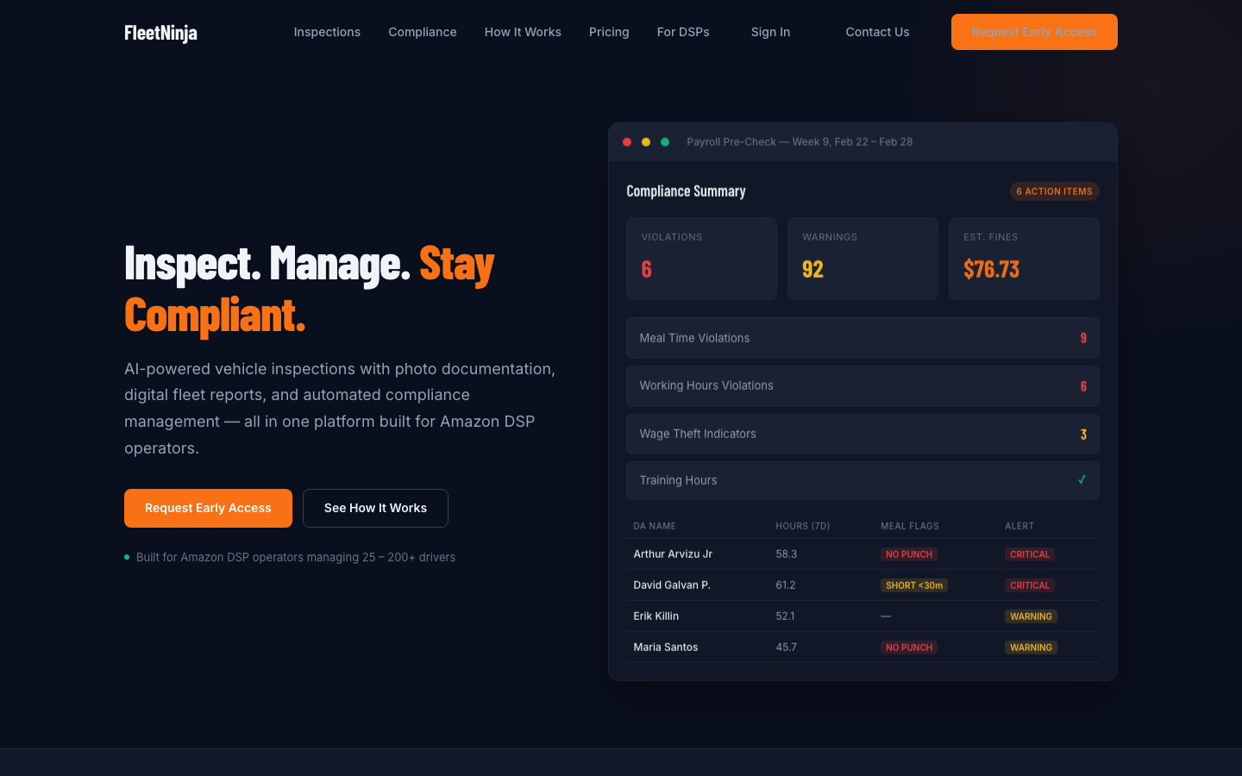Select the Est. Fines card

click(x=1024, y=259)
